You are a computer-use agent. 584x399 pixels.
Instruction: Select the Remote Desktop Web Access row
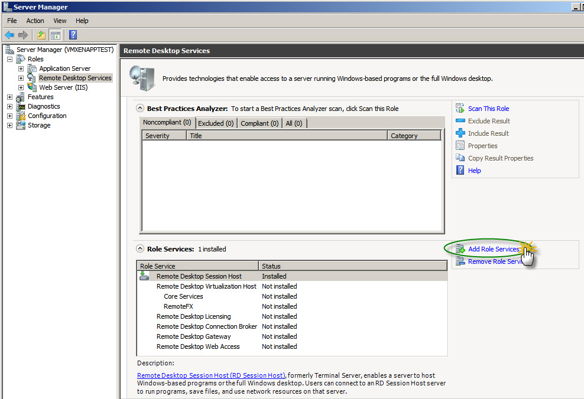(293, 346)
